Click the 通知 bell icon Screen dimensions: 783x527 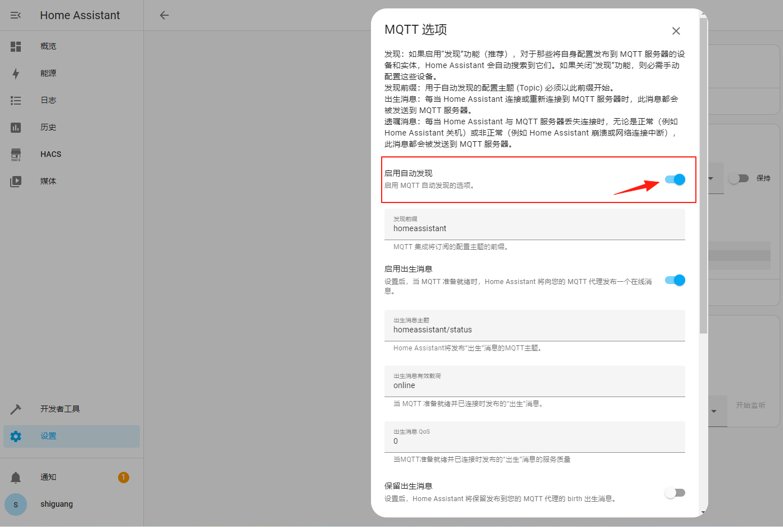coord(16,478)
